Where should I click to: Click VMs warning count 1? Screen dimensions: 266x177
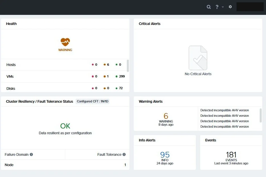(106, 76)
